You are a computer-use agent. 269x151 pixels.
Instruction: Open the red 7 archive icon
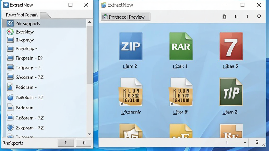231,46
